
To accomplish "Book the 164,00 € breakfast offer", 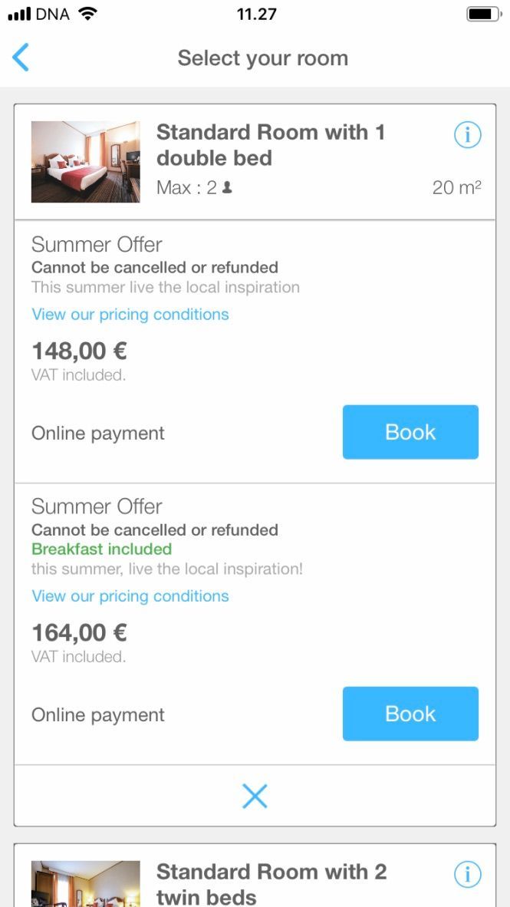I will (x=410, y=714).
